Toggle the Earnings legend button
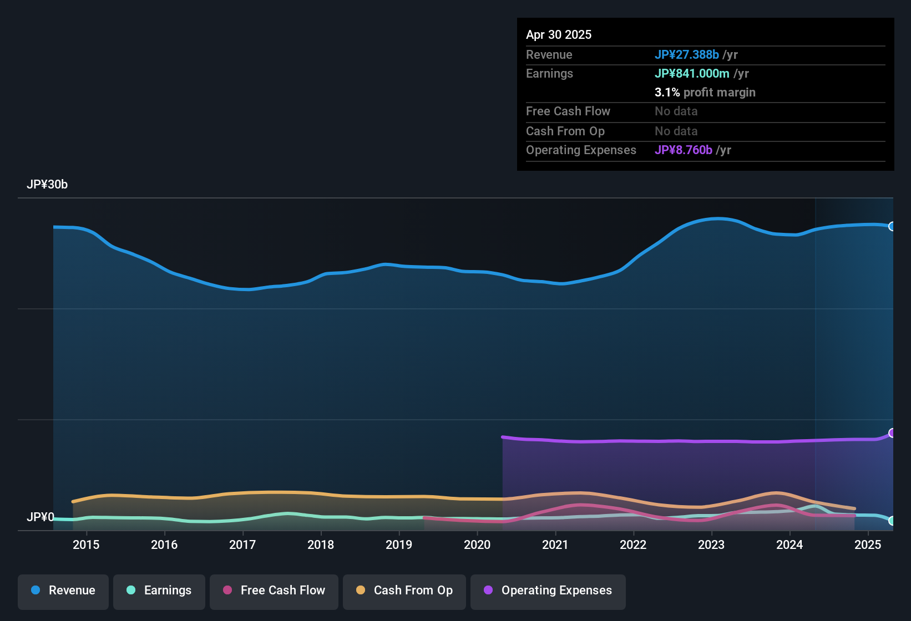Viewport: 911px width, 621px height. point(159,591)
